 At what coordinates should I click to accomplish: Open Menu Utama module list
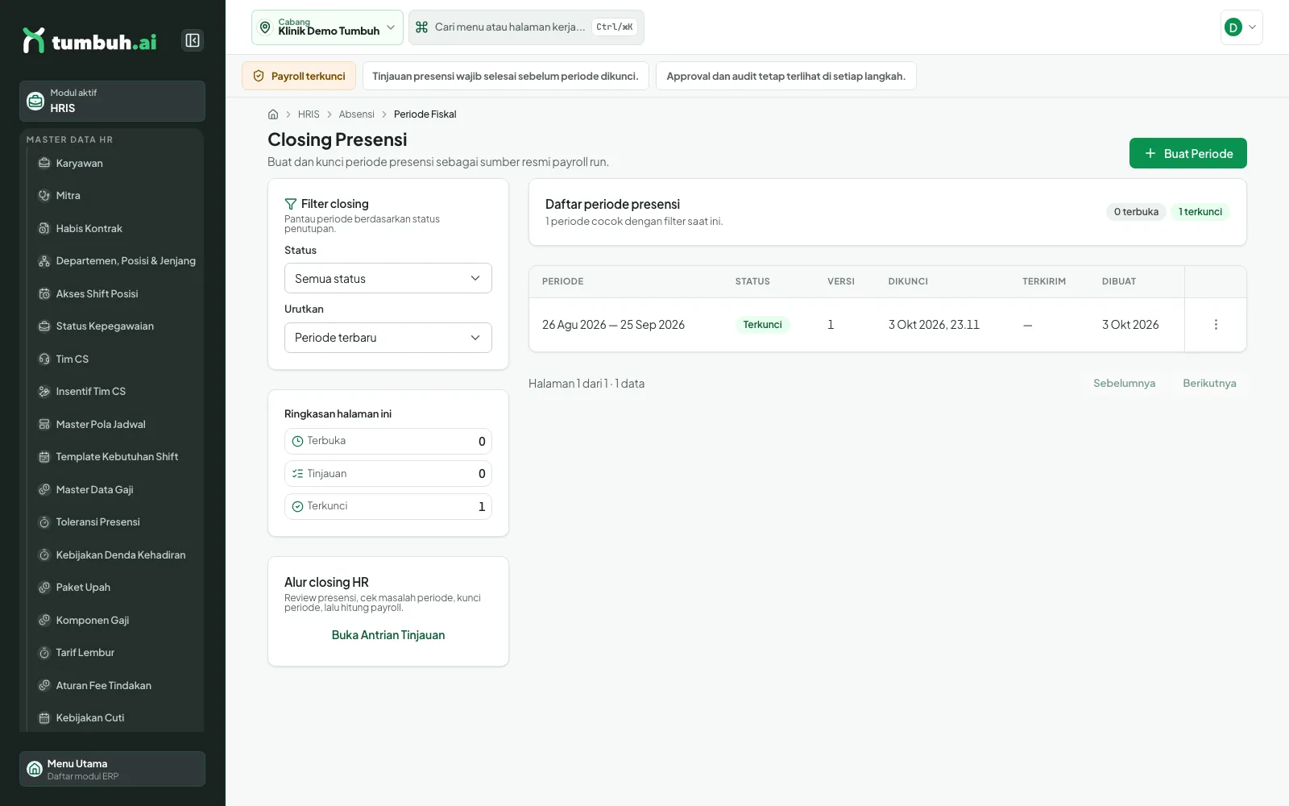tap(112, 769)
